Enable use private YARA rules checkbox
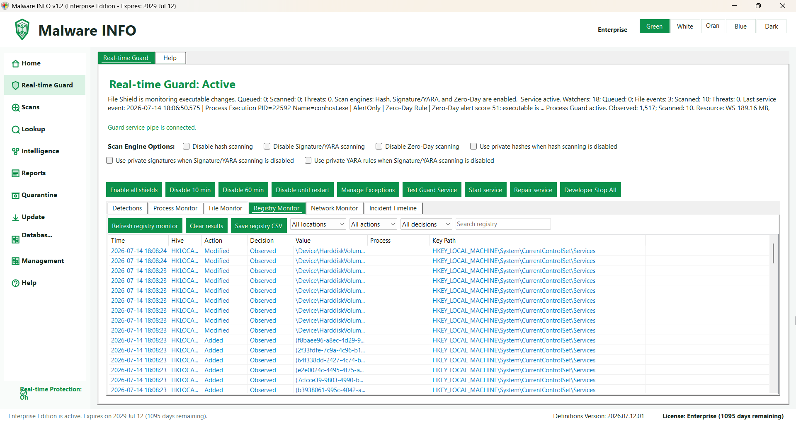This screenshot has height=422, width=796. click(x=308, y=160)
